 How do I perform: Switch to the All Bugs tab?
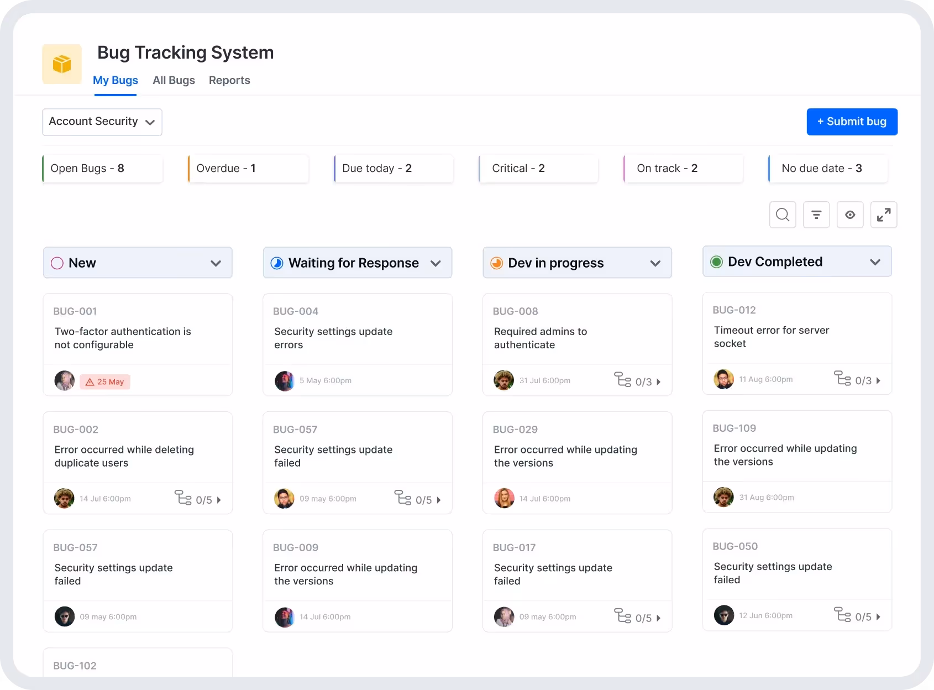click(174, 80)
